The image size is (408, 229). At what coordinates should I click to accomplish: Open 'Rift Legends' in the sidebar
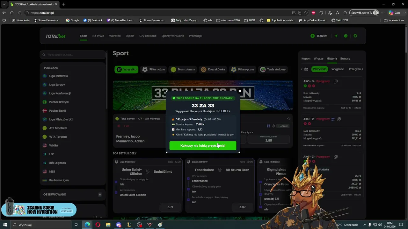click(x=57, y=163)
